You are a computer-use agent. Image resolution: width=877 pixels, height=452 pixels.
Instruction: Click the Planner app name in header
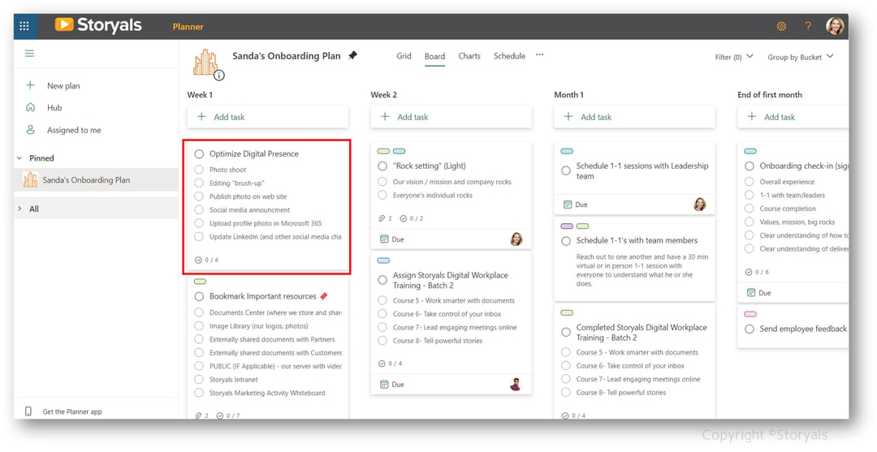[188, 26]
